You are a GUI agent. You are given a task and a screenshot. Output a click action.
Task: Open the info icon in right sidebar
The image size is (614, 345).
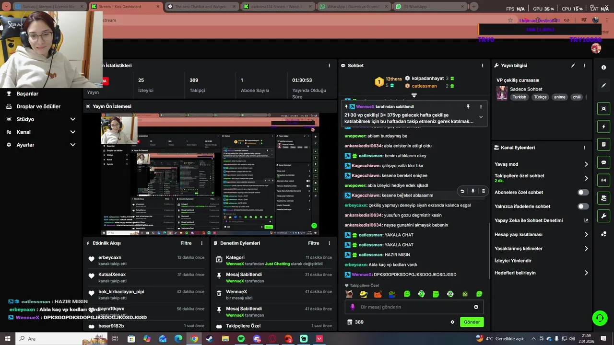[x=603, y=68]
